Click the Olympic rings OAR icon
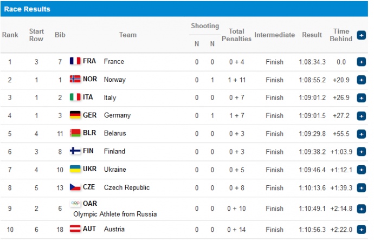Viewport: 374px width, 240px height. click(x=75, y=204)
